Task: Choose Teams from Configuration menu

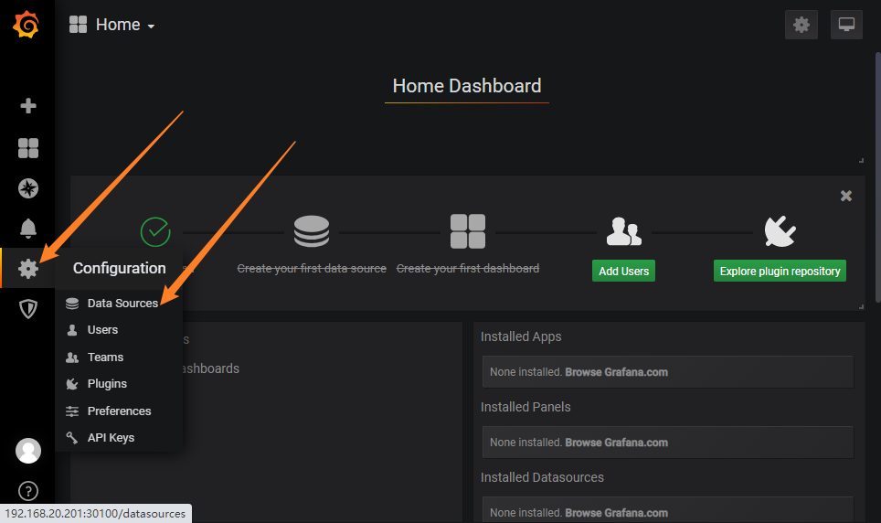Action: 105,358
